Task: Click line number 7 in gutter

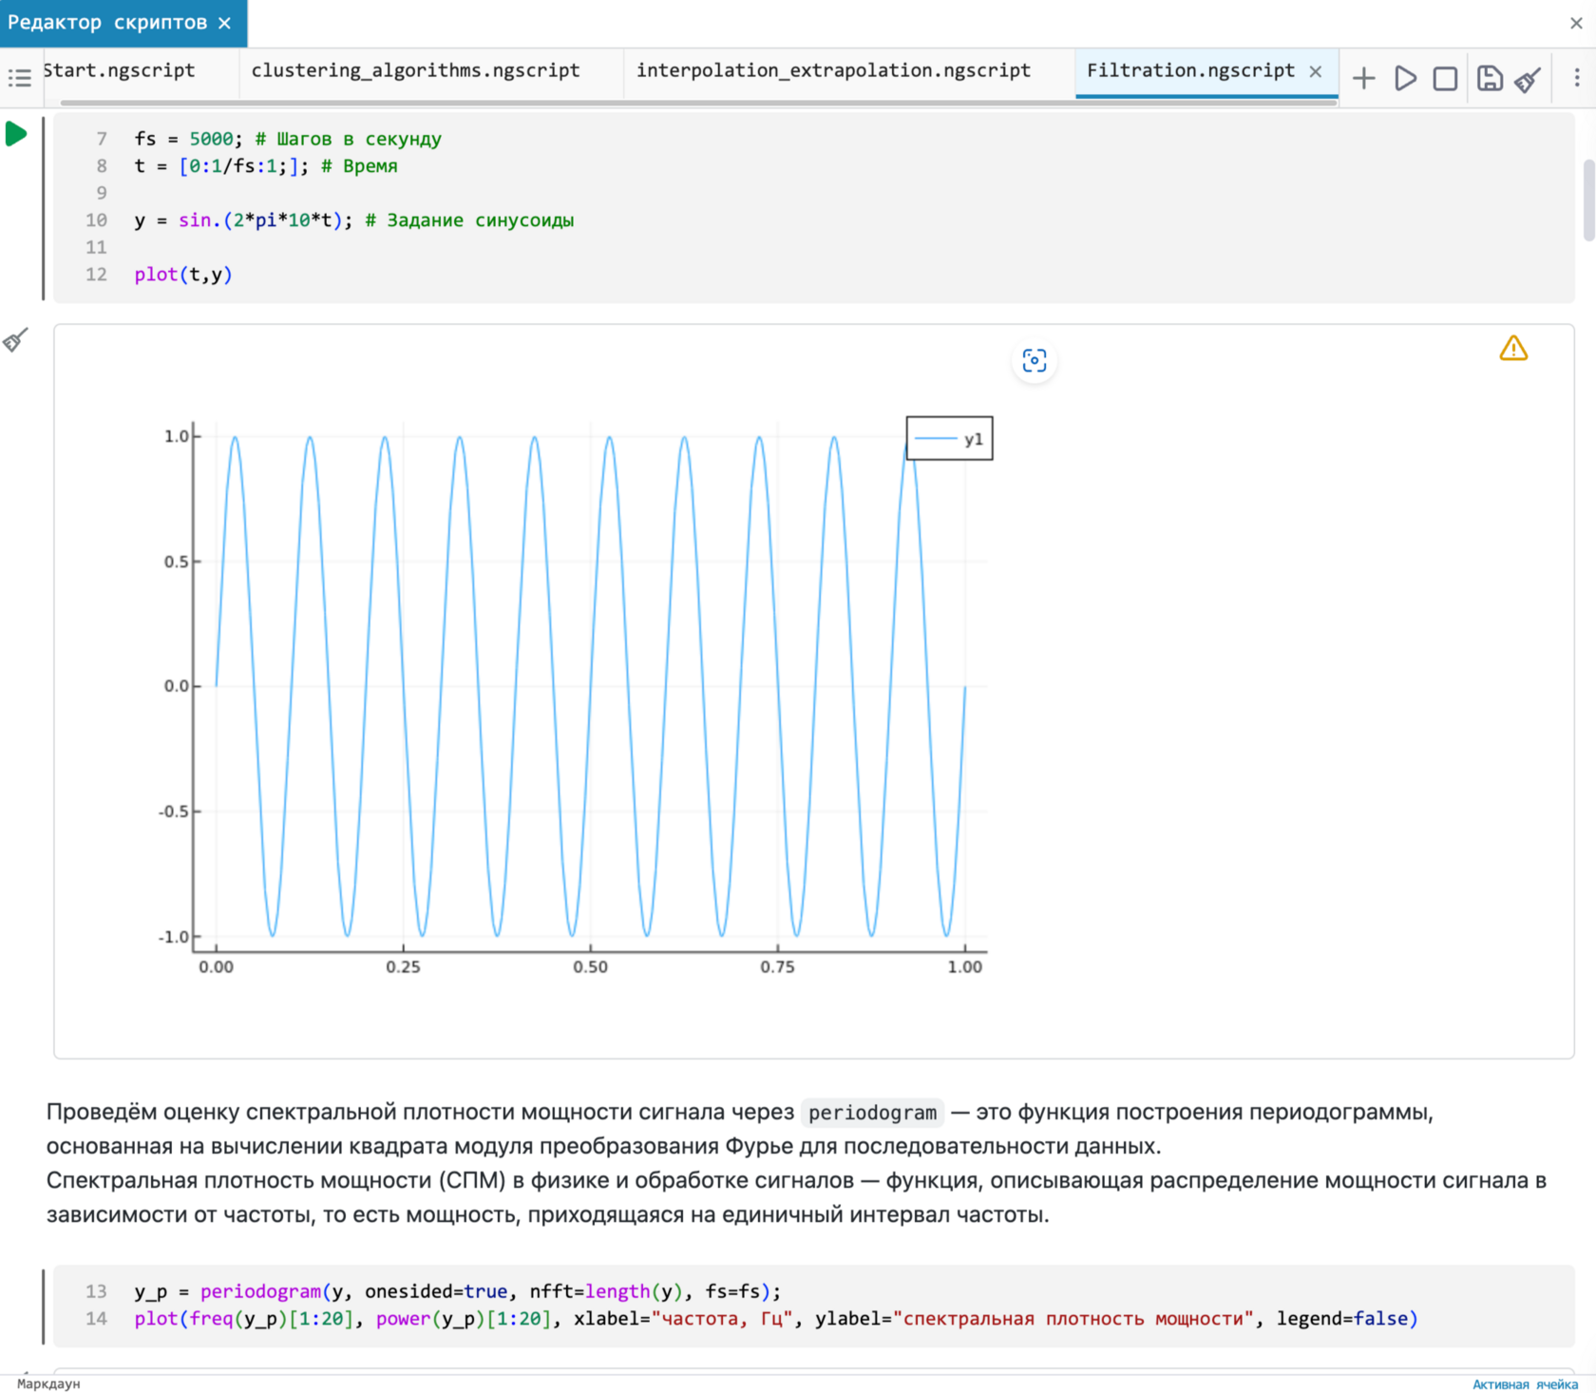Action: pos(102,139)
